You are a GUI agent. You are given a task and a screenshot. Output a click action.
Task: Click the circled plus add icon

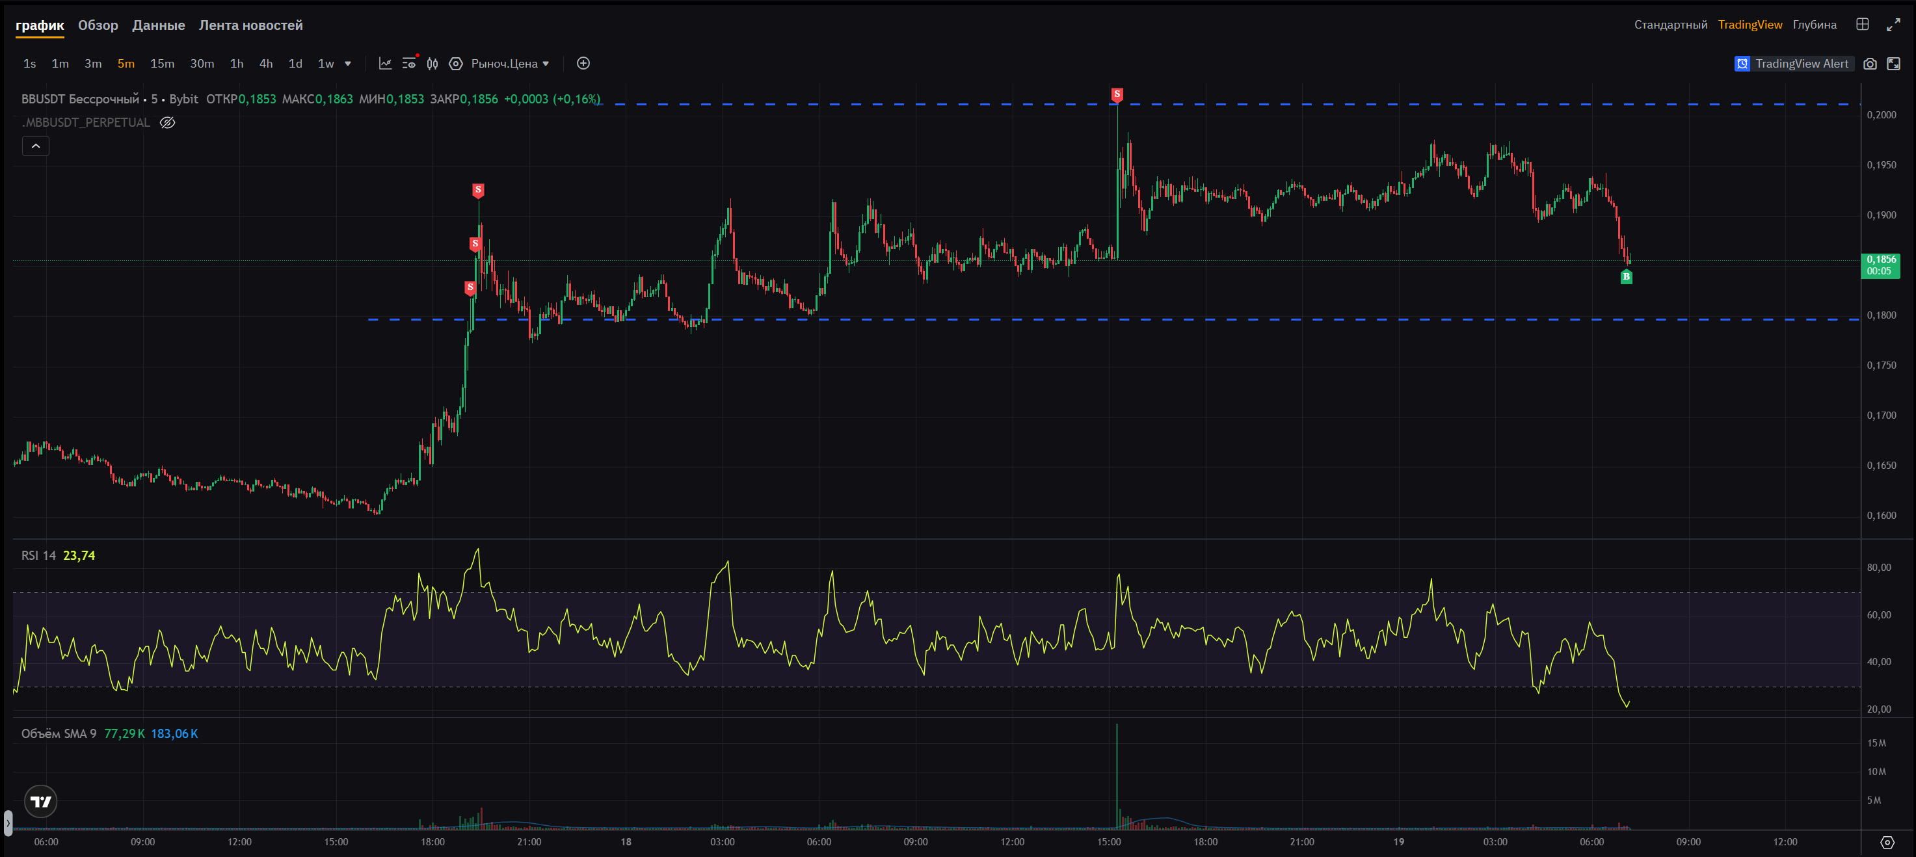point(583,64)
